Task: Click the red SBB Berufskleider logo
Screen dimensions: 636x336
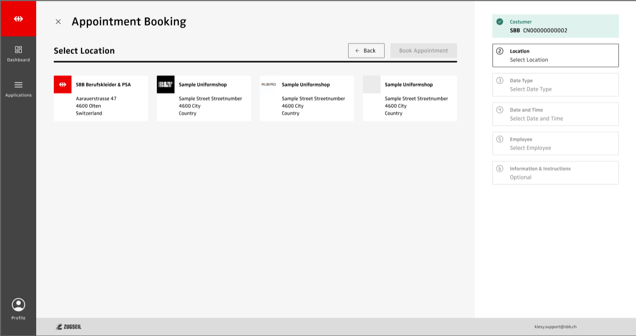Action: point(62,85)
